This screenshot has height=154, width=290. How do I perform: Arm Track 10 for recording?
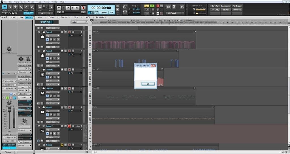coord(69,70)
